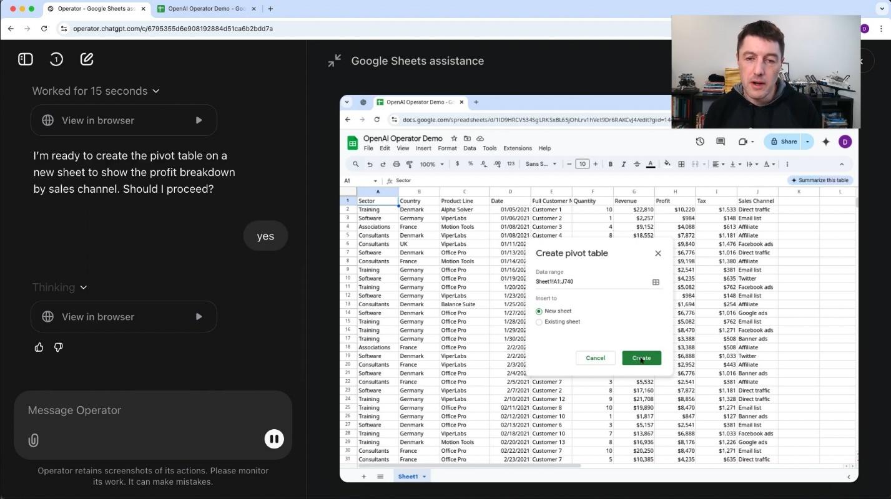Open second View in browser under Thinking
This screenshot has height=499, width=891.
(124, 317)
